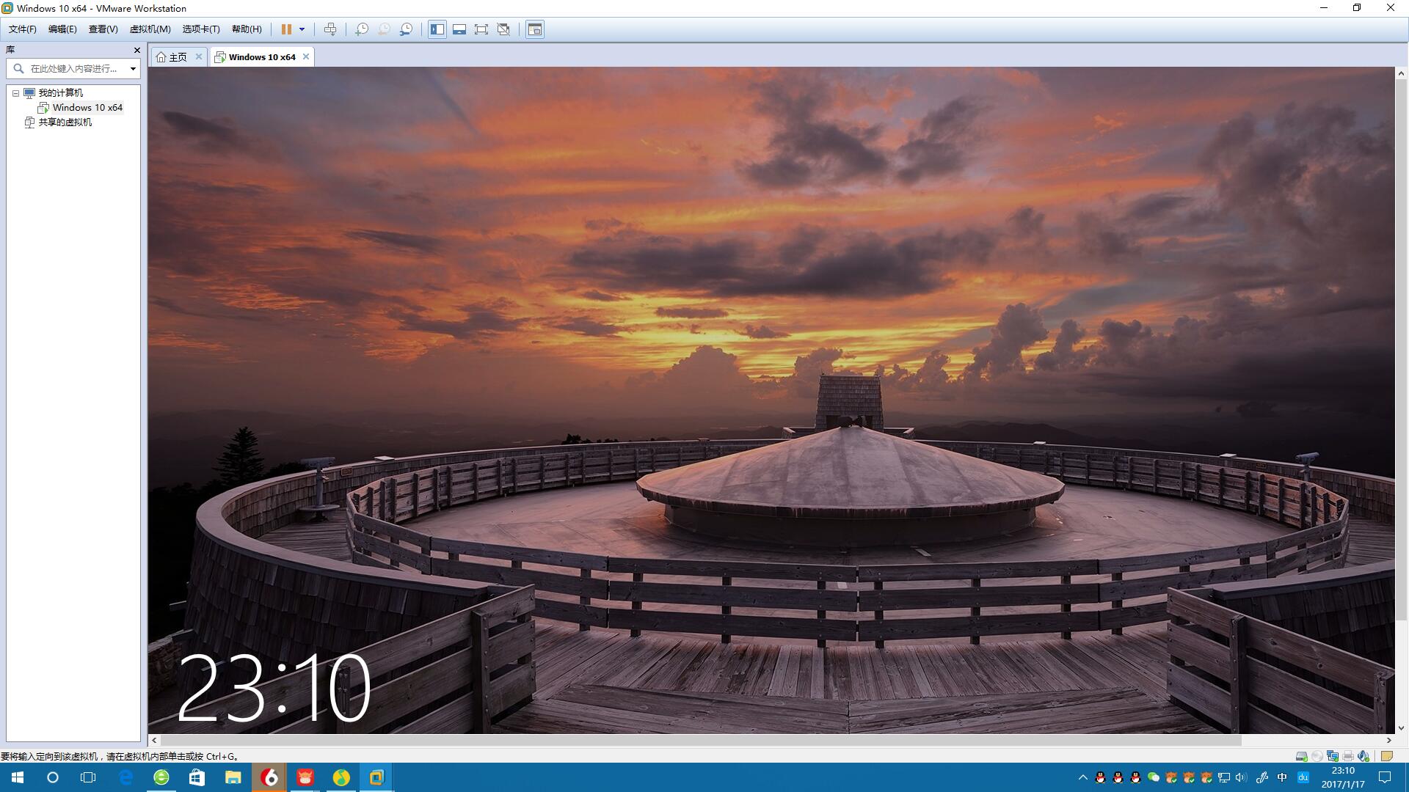Select Windows 10 x64 in library
The width and height of the screenshot is (1409, 792).
87,108
